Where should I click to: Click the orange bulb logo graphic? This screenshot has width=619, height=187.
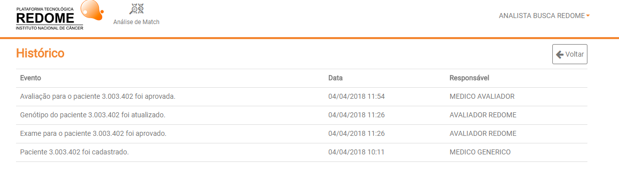[92, 10]
